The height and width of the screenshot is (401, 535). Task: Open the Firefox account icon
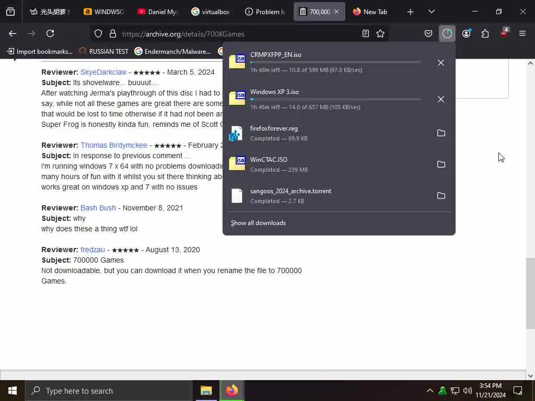pyautogui.click(x=467, y=34)
